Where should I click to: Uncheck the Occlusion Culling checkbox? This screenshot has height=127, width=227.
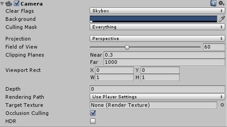pos(93,113)
